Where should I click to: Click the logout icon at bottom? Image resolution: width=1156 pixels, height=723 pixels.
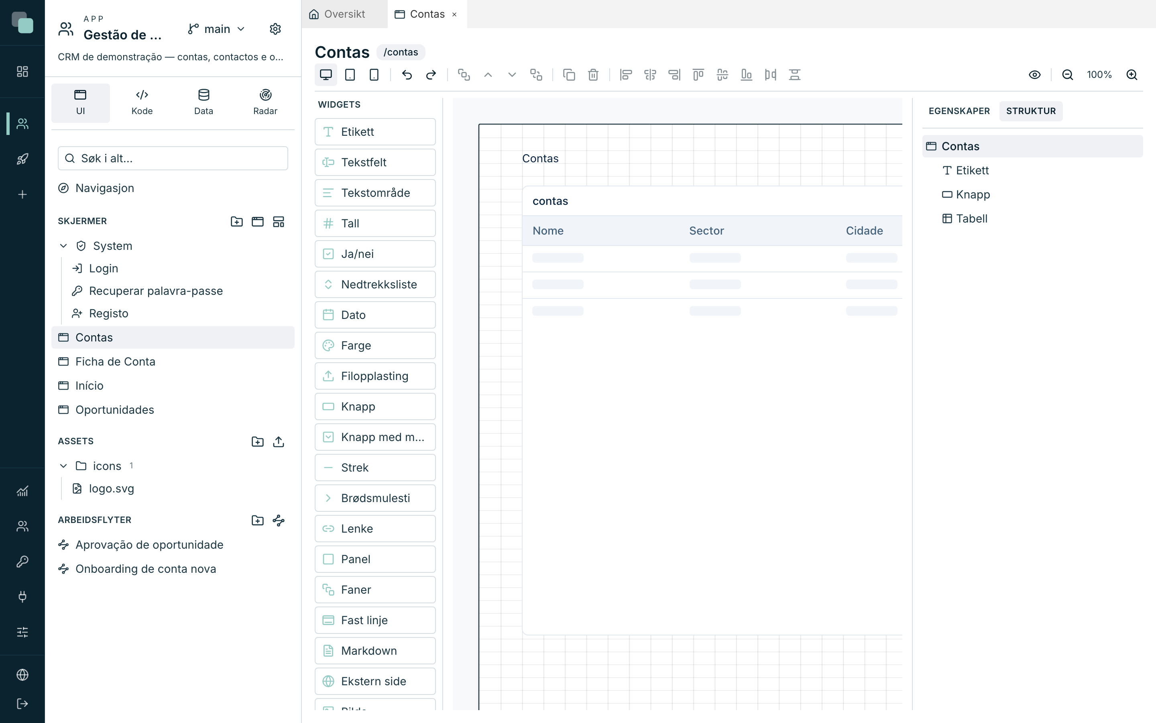click(x=22, y=703)
